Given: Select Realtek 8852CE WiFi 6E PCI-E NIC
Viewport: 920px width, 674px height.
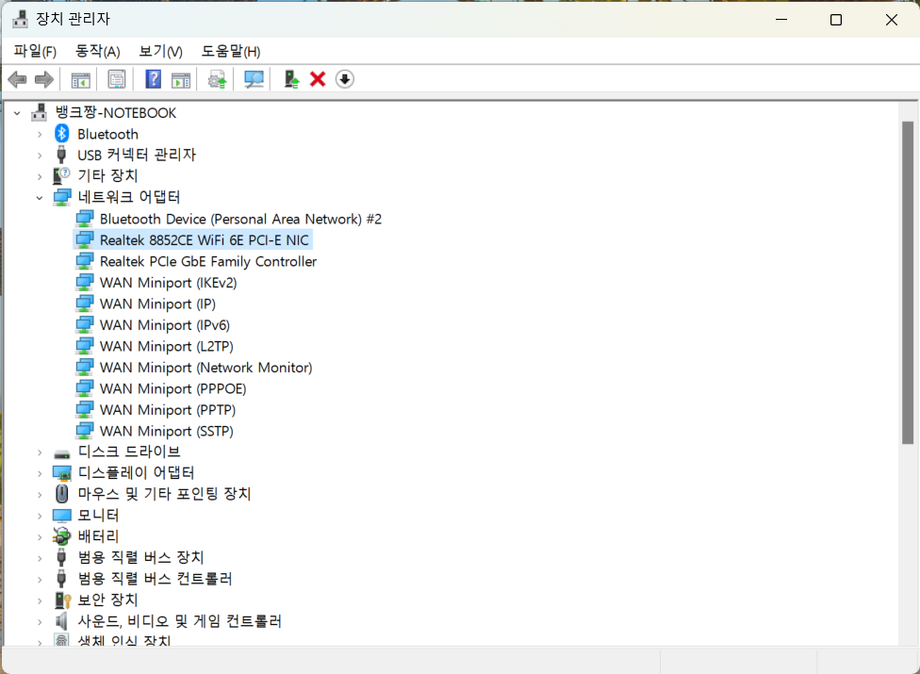Looking at the screenshot, I should [x=205, y=240].
